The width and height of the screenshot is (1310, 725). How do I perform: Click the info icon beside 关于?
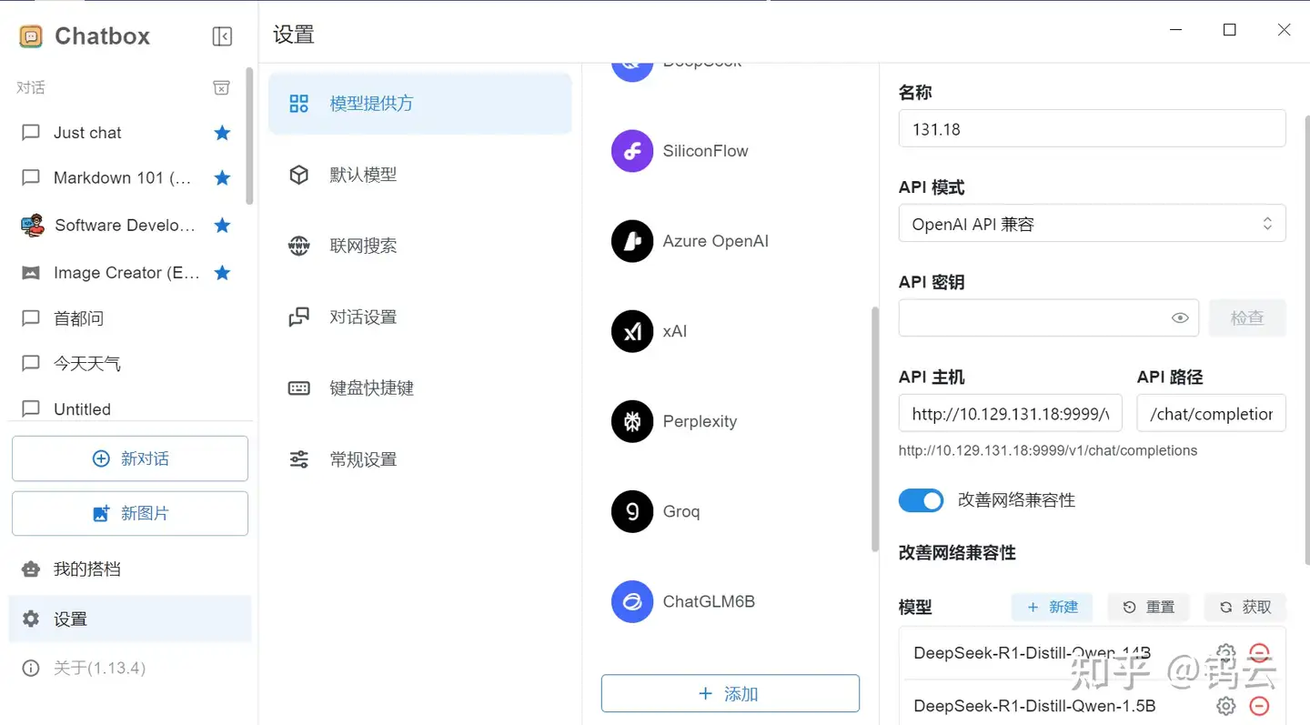click(x=31, y=669)
